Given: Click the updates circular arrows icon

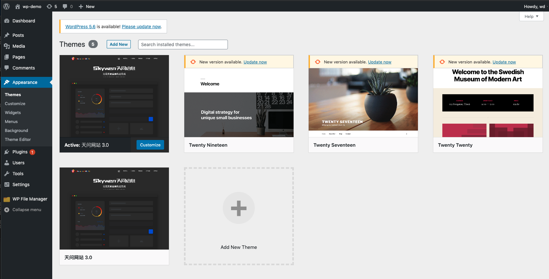Looking at the screenshot, I should (49, 6).
